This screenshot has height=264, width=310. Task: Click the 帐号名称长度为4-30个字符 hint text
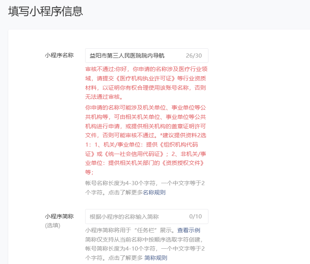145,188
